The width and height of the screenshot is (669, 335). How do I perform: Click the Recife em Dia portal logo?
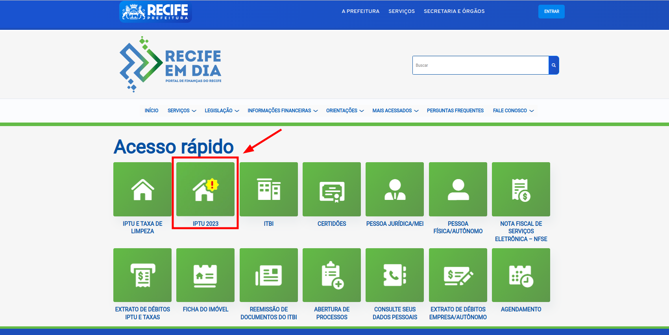click(170, 64)
